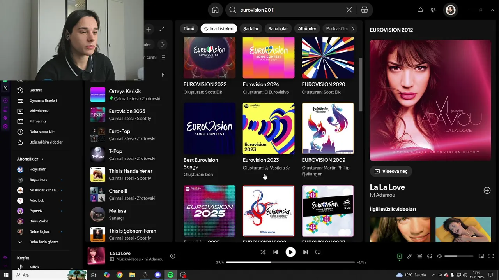The height and width of the screenshot is (280, 499).
Task: Toggle repeat mode
Action: [318, 252]
